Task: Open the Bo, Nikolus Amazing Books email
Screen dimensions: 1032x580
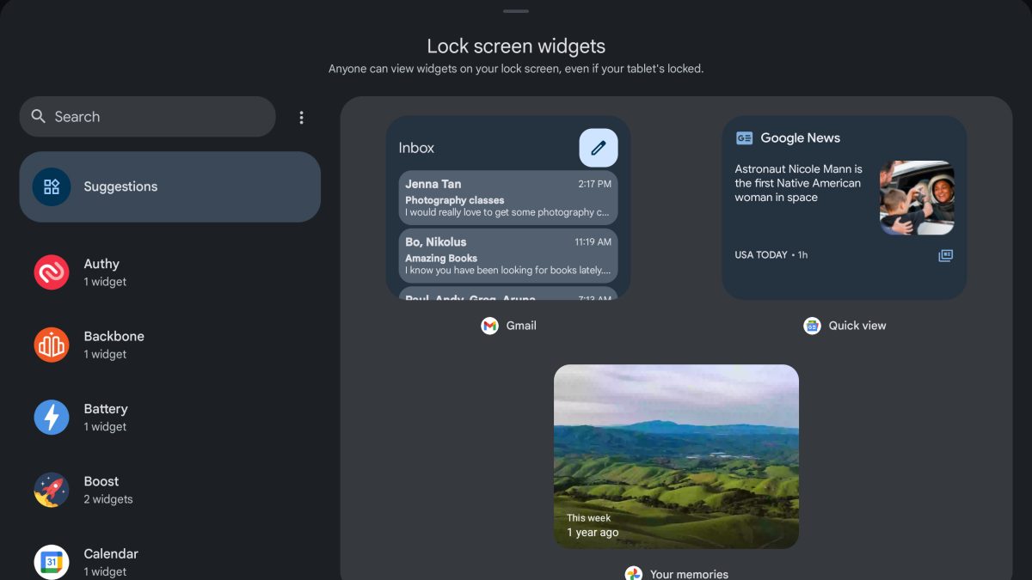Action: [507, 255]
